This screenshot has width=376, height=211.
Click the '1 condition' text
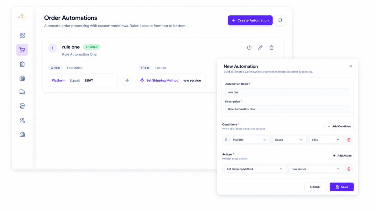75,68
